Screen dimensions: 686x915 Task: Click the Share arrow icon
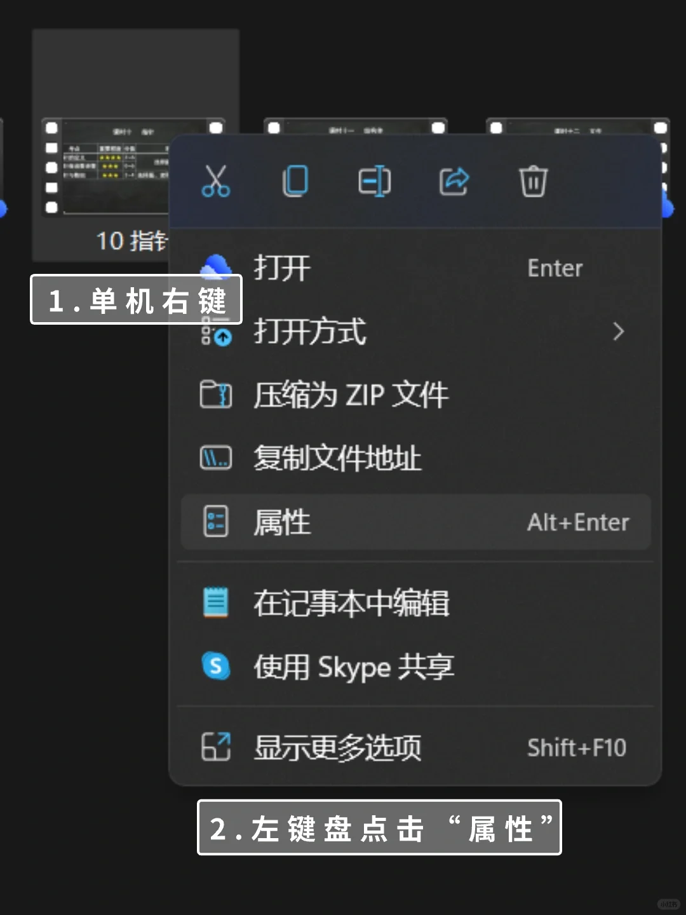(x=454, y=181)
